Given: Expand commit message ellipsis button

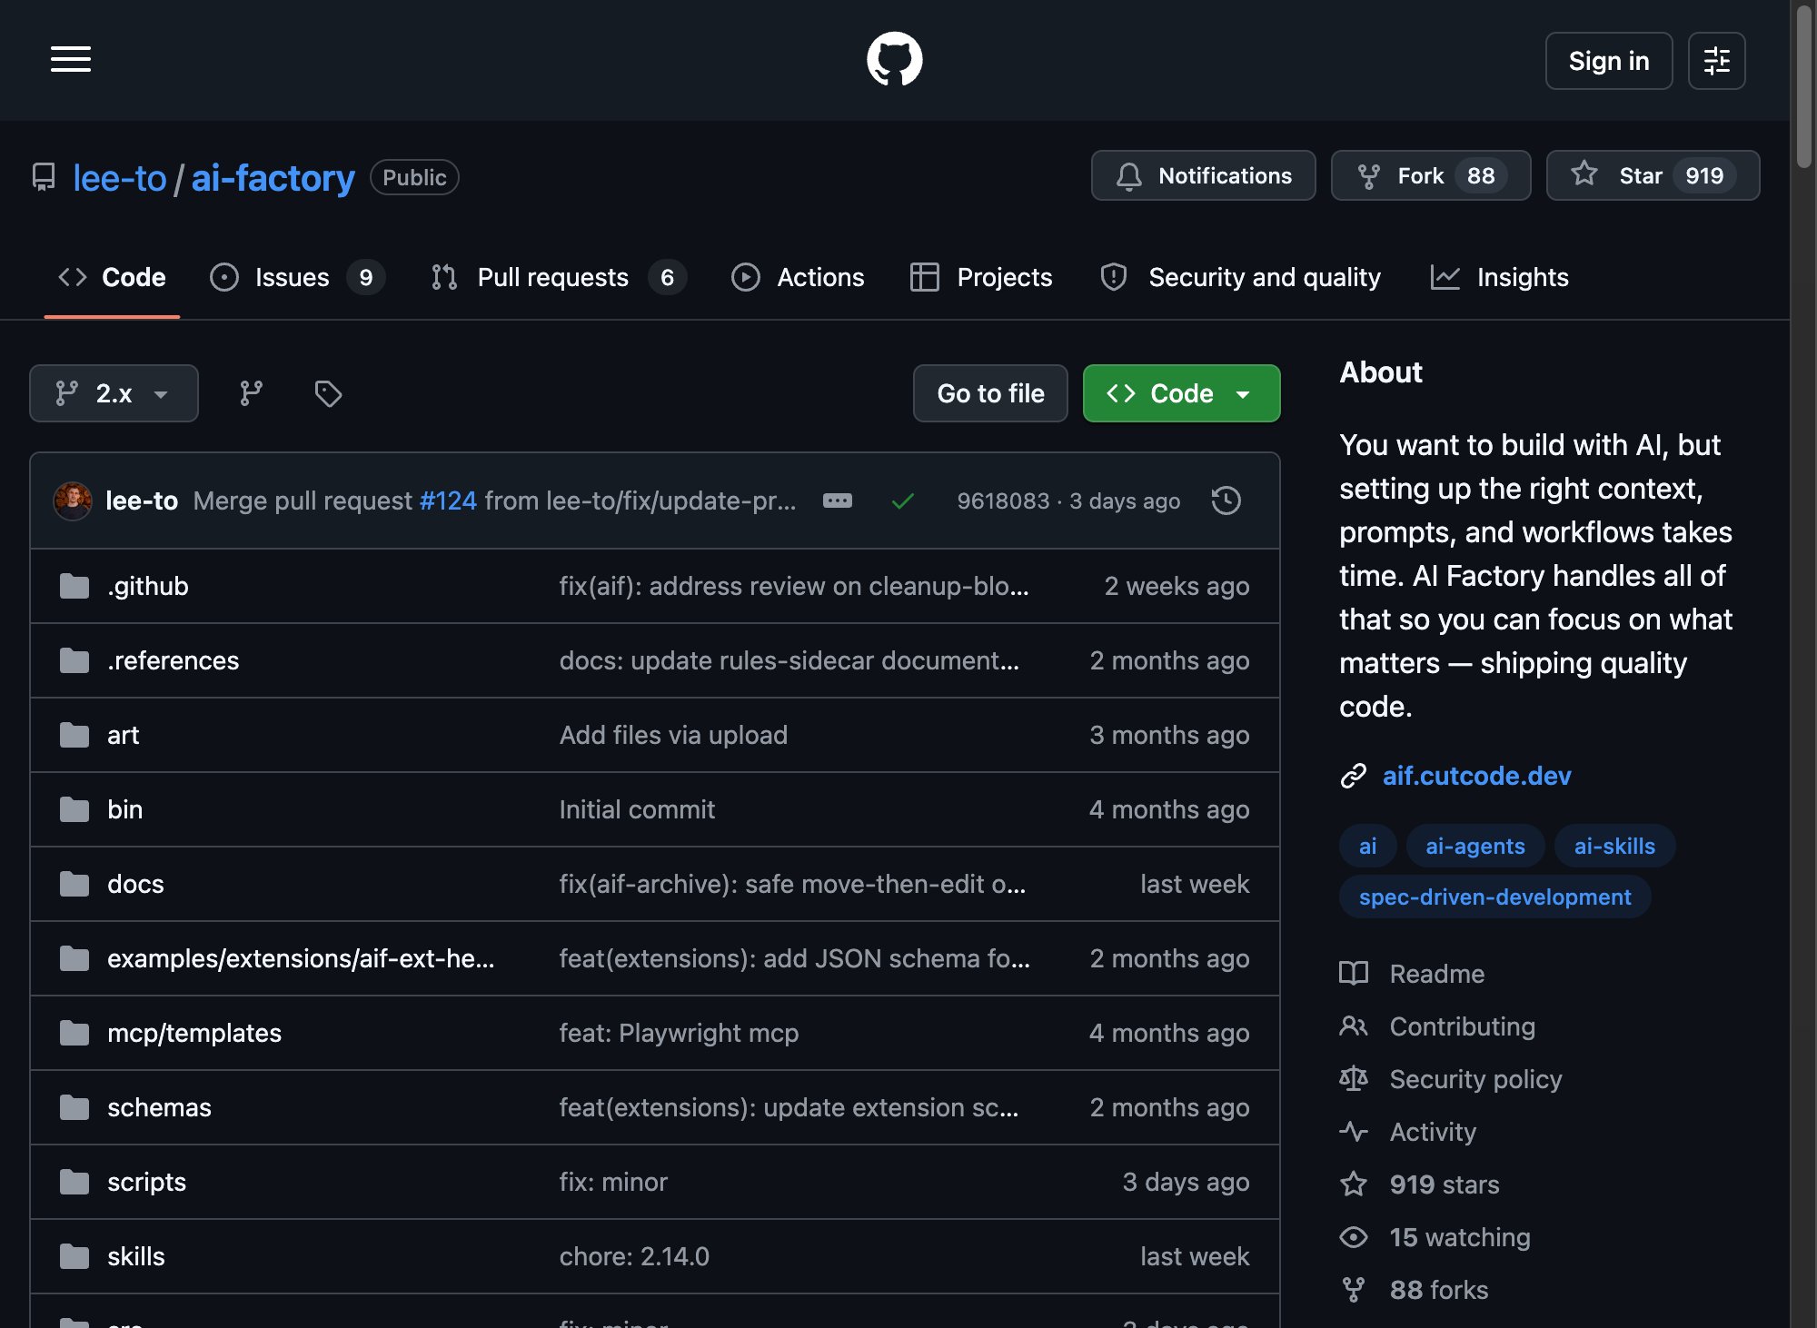Looking at the screenshot, I should coord(838,500).
